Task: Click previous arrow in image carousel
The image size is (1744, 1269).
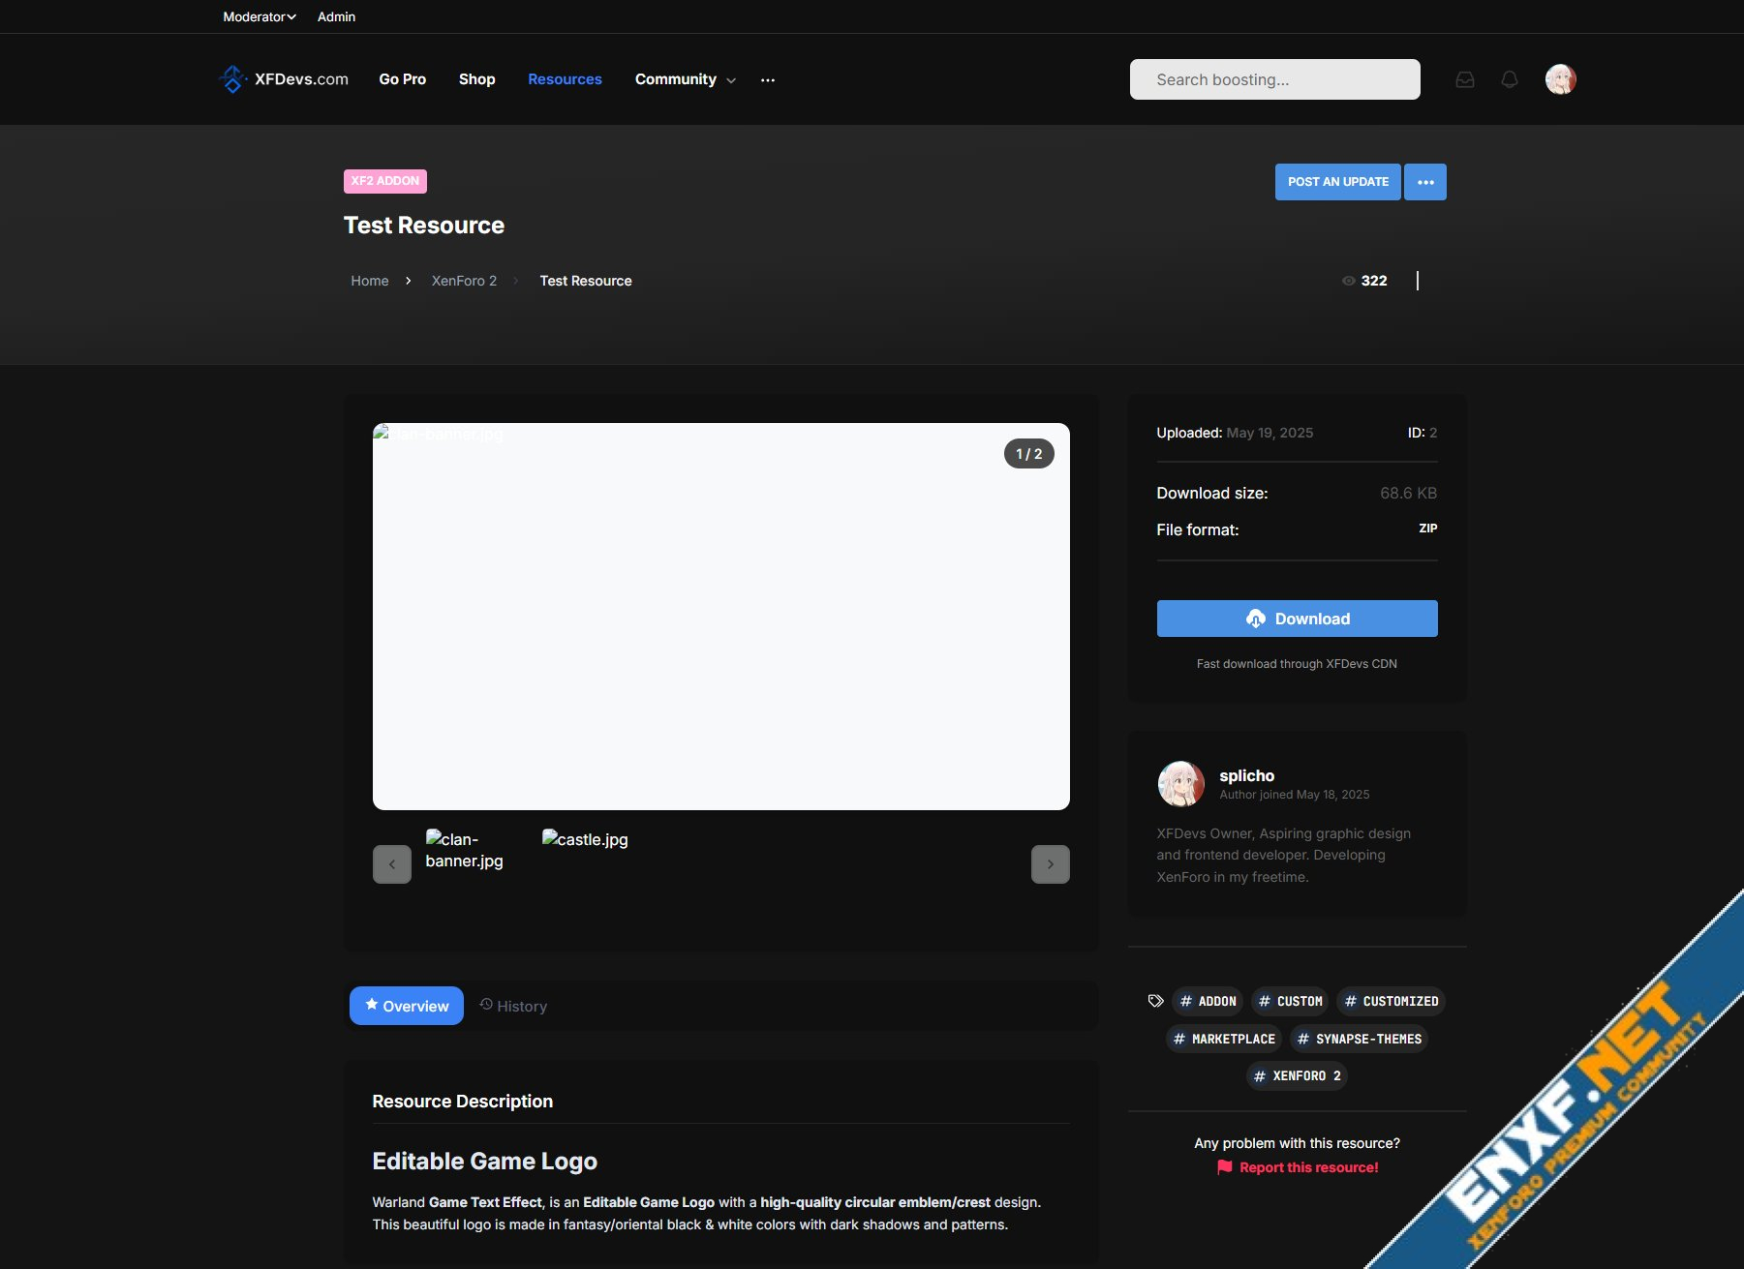Action: click(x=392, y=864)
